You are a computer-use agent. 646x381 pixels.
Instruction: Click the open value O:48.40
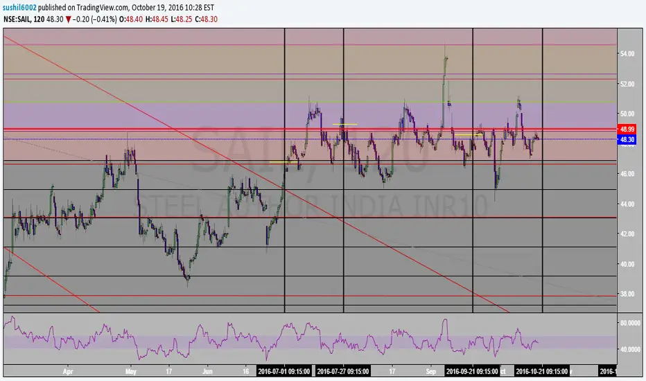(x=131, y=19)
